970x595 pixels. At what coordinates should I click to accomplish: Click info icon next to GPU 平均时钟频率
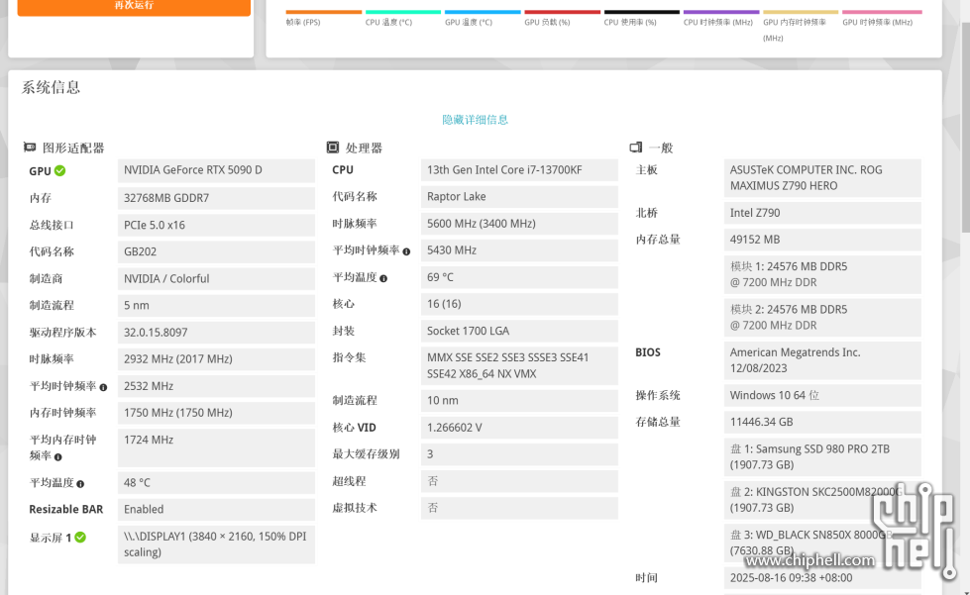coord(103,387)
